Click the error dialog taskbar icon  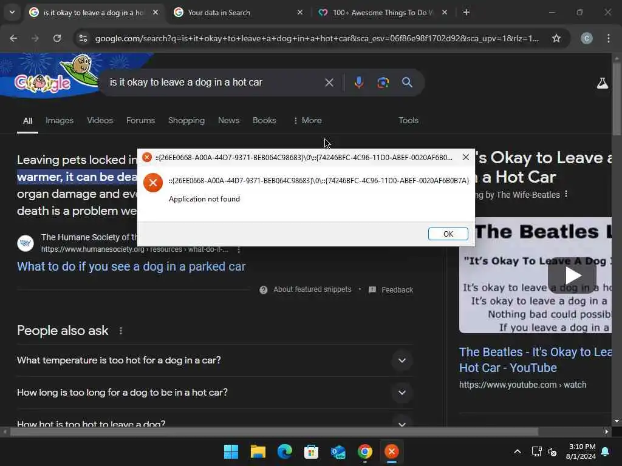click(392, 451)
